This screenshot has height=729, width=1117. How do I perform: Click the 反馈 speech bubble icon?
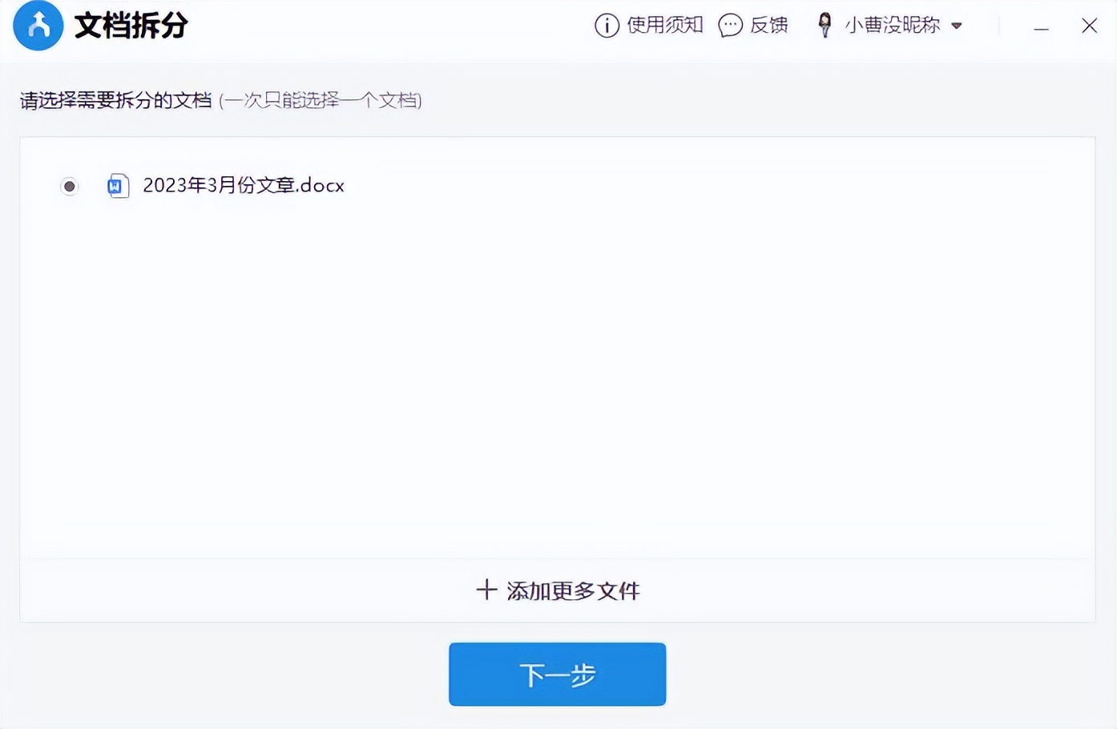point(729,25)
